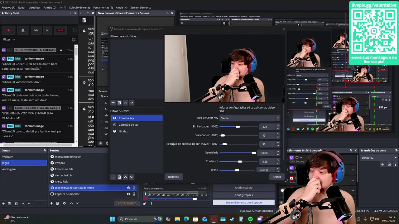Open Activity feed settings gear
The width and height of the screenshot is (399, 224).
coord(74,40)
